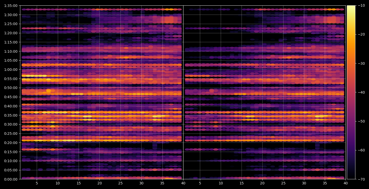Click the 1:00:00 y-axis time label

[11, 70]
